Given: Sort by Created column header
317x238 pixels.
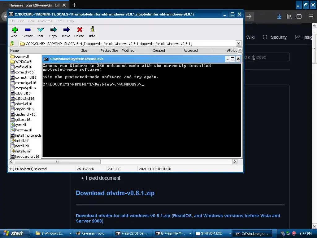Looking at the screenshot, I should coord(166,51).
